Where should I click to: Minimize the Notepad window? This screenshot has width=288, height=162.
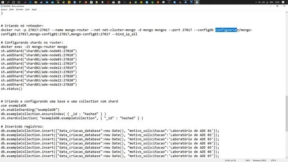point(271,6)
